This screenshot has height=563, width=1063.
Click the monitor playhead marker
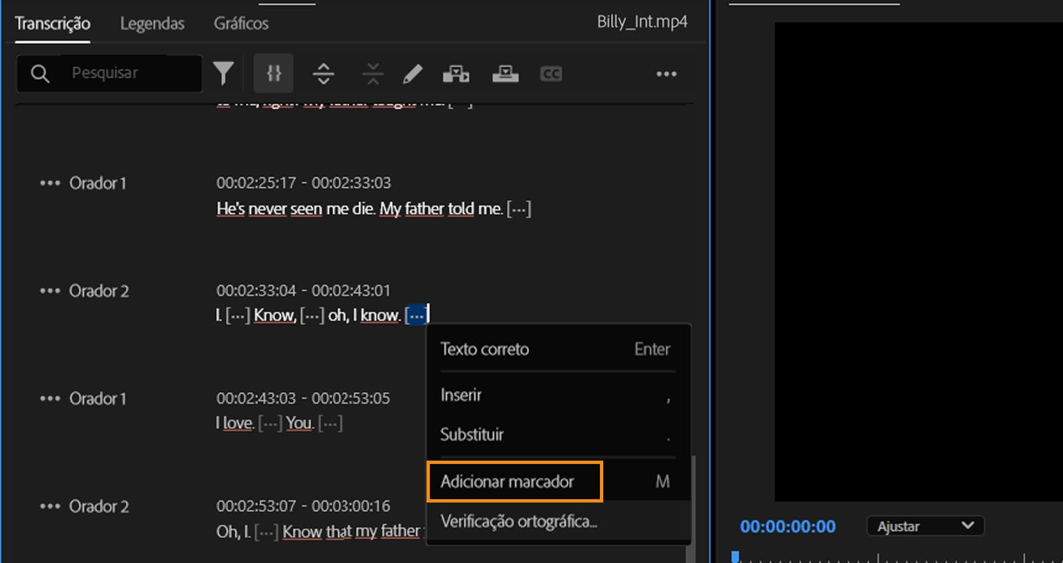tap(735, 556)
